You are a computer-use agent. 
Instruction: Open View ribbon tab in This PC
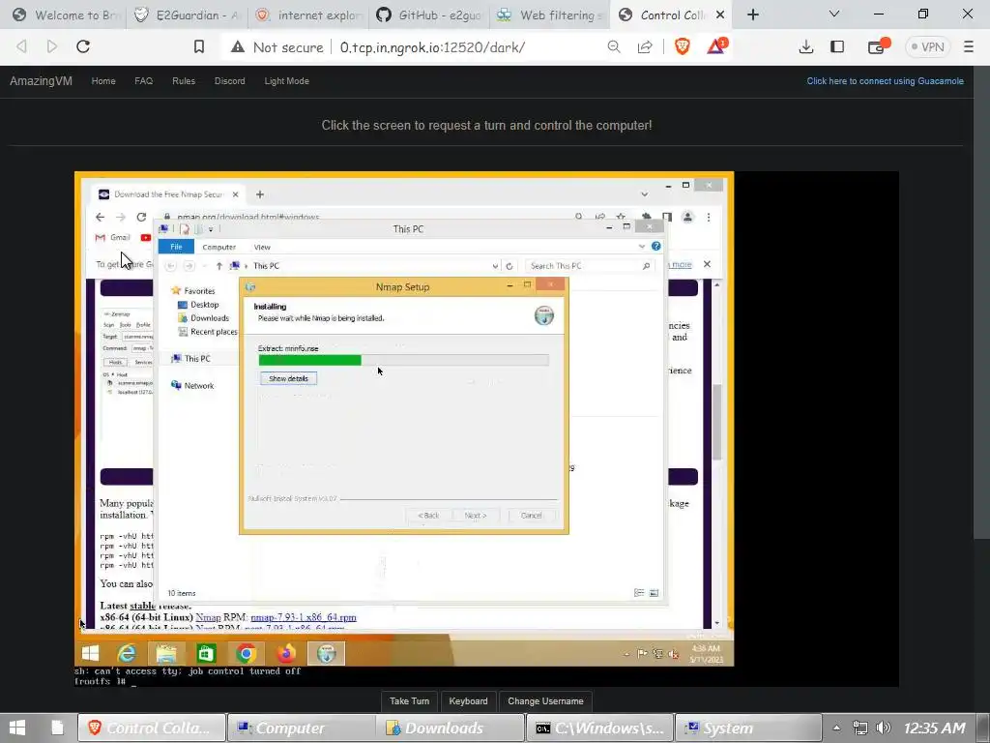pos(262,247)
